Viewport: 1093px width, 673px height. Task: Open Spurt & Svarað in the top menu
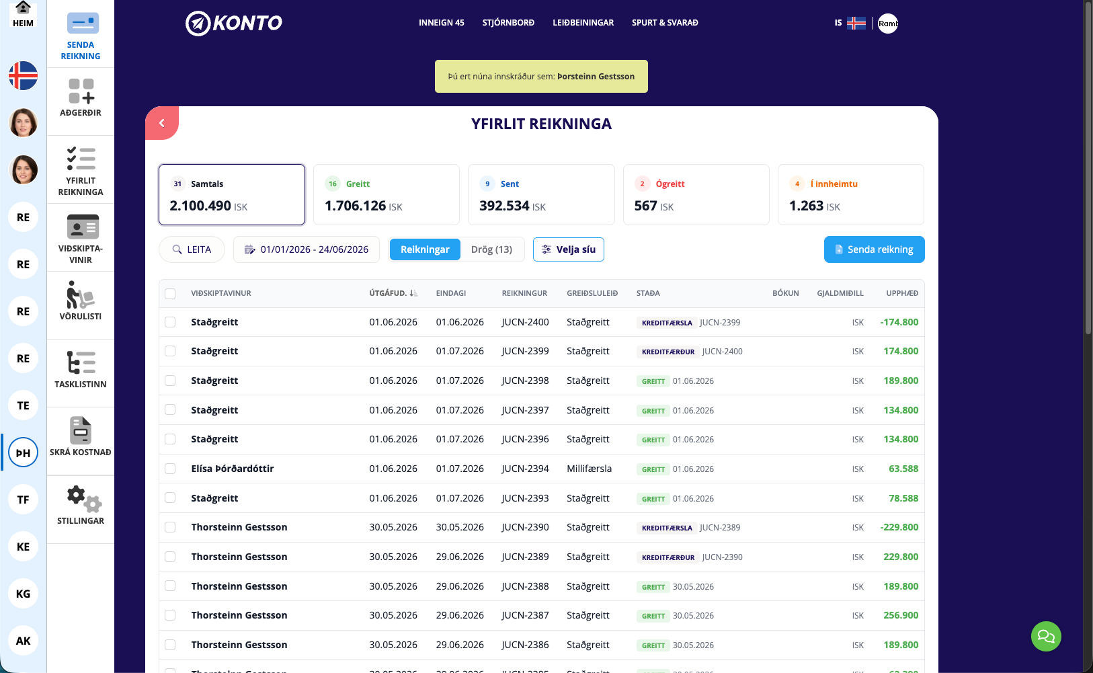click(665, 23)
